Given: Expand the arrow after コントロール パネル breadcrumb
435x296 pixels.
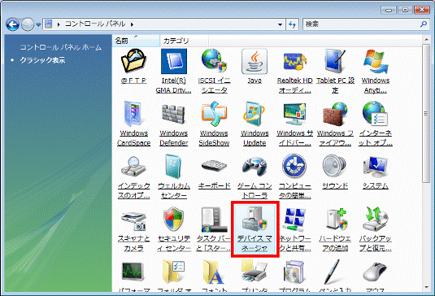Looking at the screenshot, I should 132,24.
